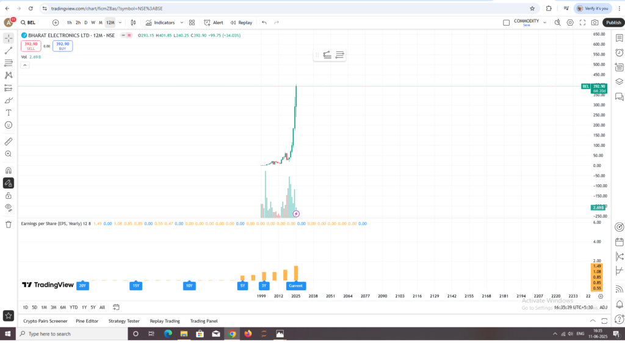
Task: Open notifications bell in right sidebar
Action: click(x=619, y=305)
